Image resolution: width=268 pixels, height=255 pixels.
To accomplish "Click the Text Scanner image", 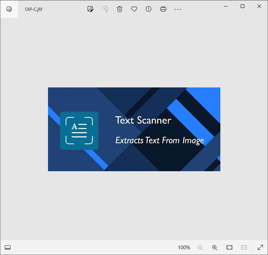I will pyautogui.click(x=134, y=129).
